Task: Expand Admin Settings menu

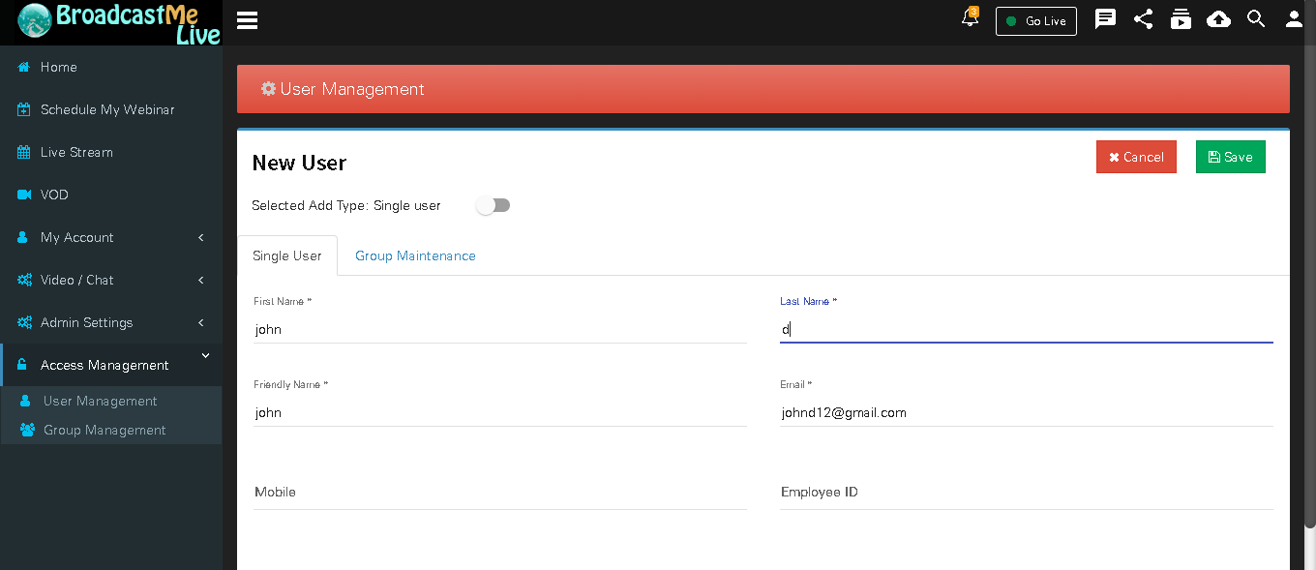Action: click(x=111, y=322)
